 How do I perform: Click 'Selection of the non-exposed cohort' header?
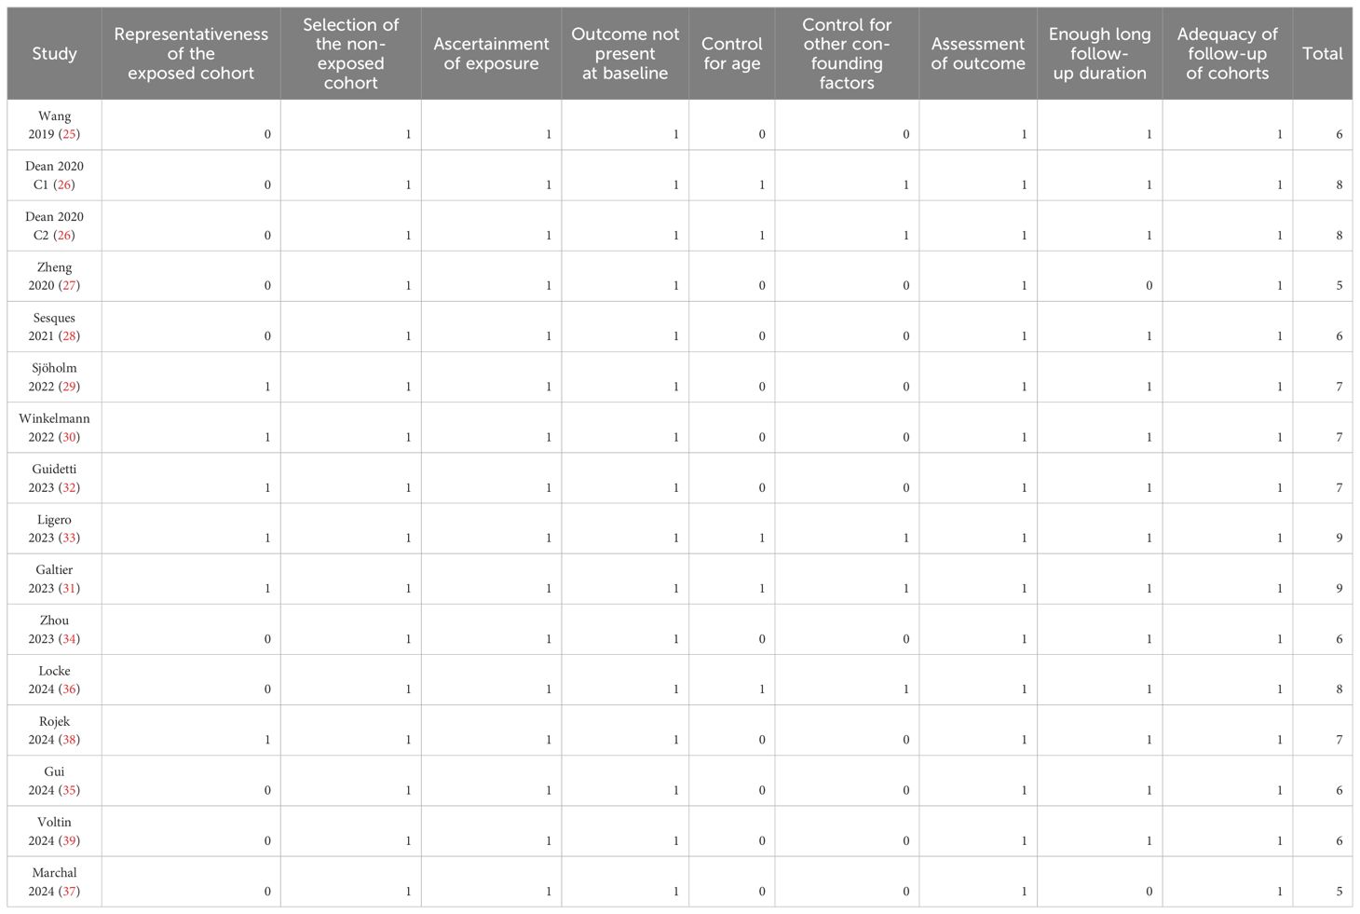coord(350,53)
